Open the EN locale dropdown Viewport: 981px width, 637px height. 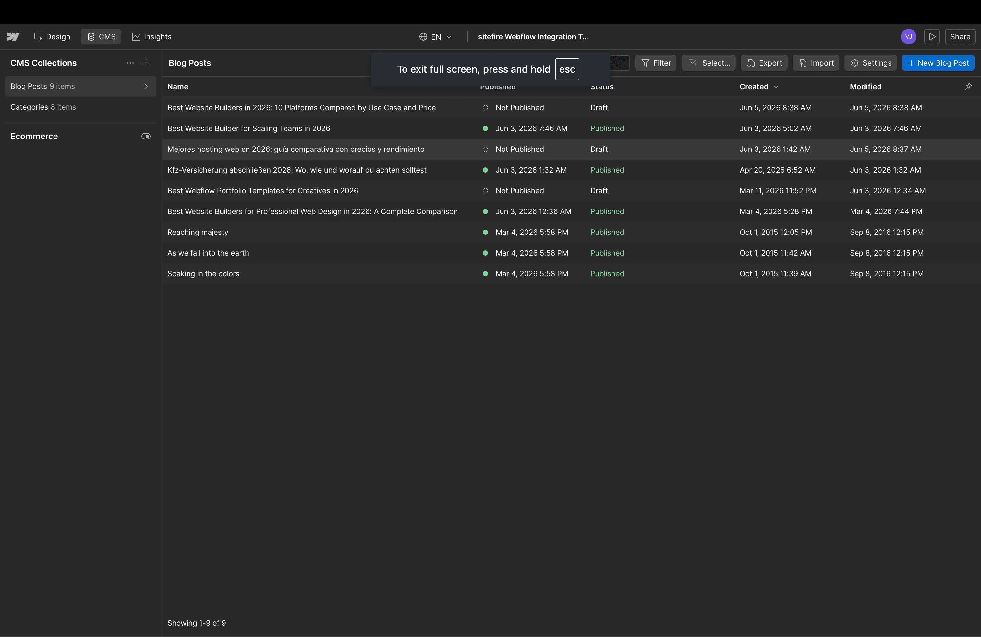tap(435, 37)
